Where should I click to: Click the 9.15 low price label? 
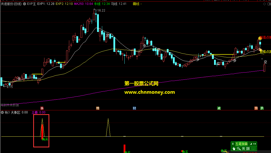pos(10,87)
